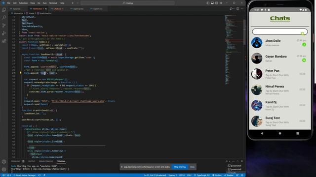Open the View menu
This screenshot has height=177, width=316.
[x=33, y=3]
